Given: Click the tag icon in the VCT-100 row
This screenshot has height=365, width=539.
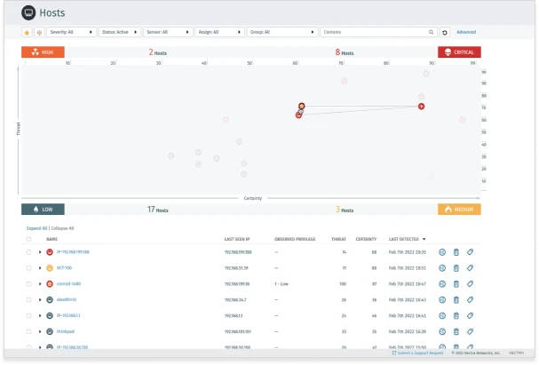Looking at the screenshot, I should 470,267.
